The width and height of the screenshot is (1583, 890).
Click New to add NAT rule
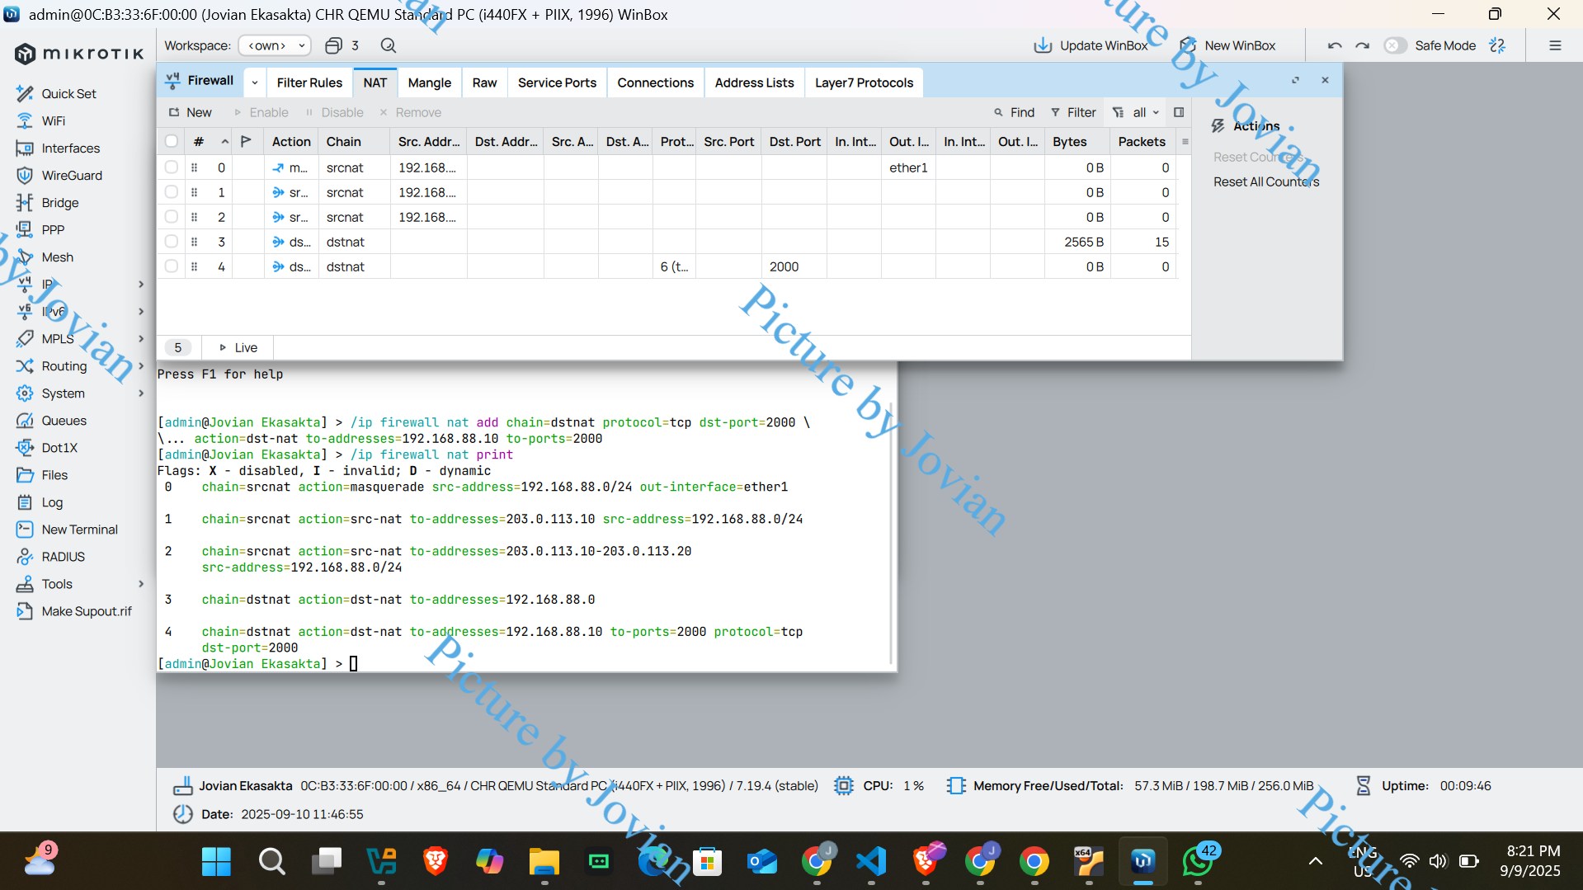tap(191, 113)
